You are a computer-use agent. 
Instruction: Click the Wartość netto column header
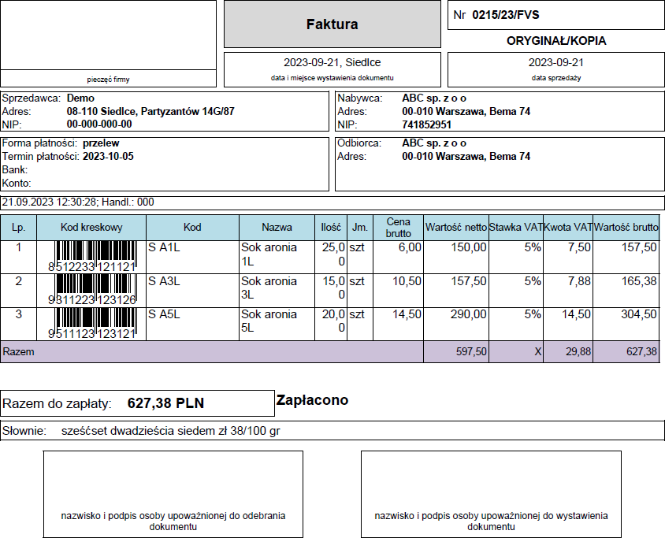(455, 228)
